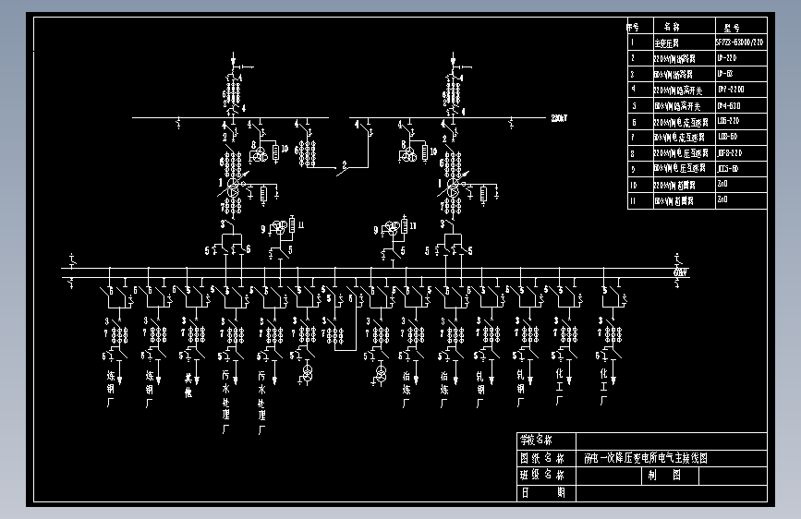Click the right arrester symbol labeled 11
This screenshot has height=519, width=801.
(x=405, y=224)
